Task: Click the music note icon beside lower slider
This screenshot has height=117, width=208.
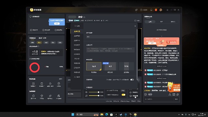Action: pos(86,96)
